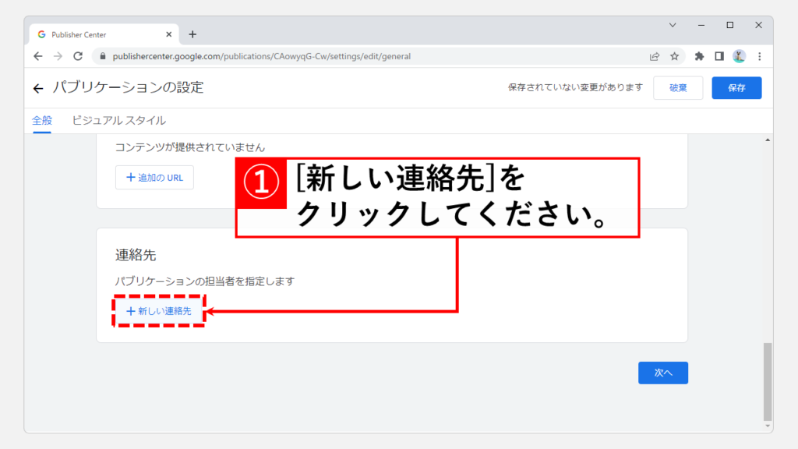
Task: Open the Chrome three-dot menu
Action: point(759,56)
